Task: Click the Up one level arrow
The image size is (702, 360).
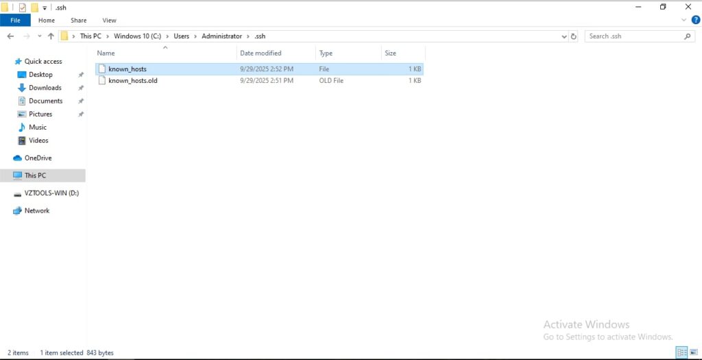Action: click(x=51, y=36)
